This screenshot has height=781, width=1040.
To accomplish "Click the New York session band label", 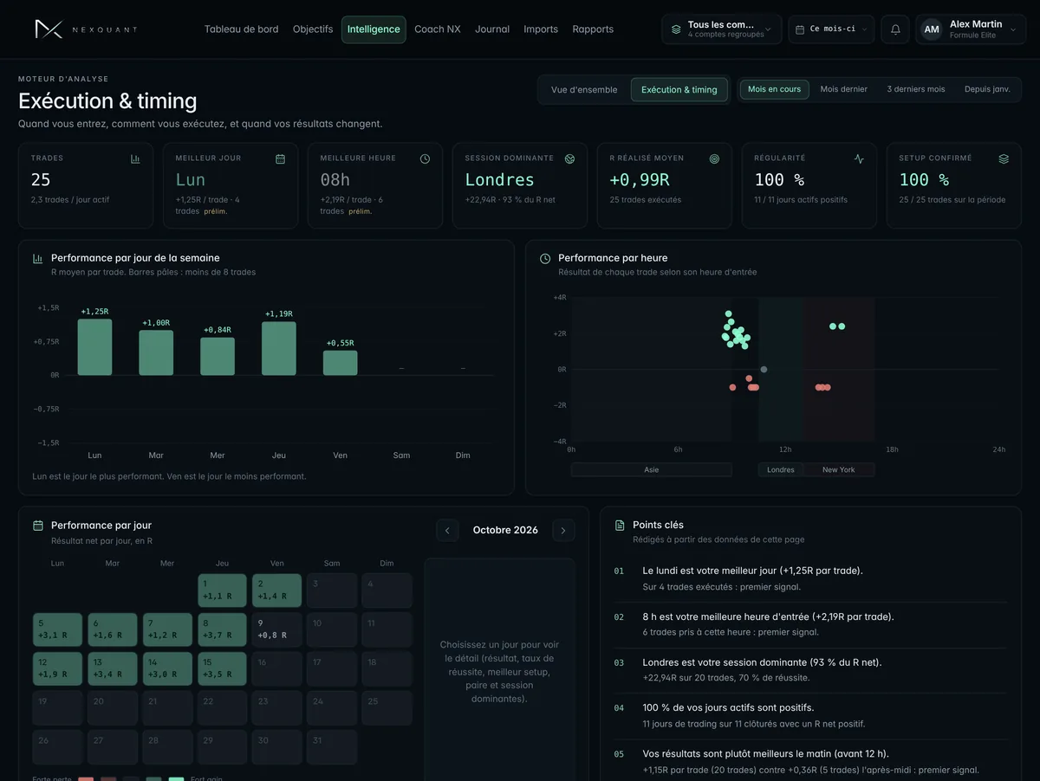I will (x=838, y=470).
